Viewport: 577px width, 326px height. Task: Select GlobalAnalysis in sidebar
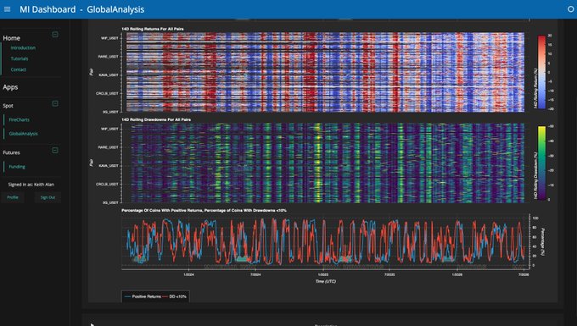coord(23,134)
